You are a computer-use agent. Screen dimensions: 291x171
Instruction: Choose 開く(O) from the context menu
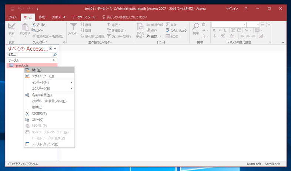[x=49, y=70]
